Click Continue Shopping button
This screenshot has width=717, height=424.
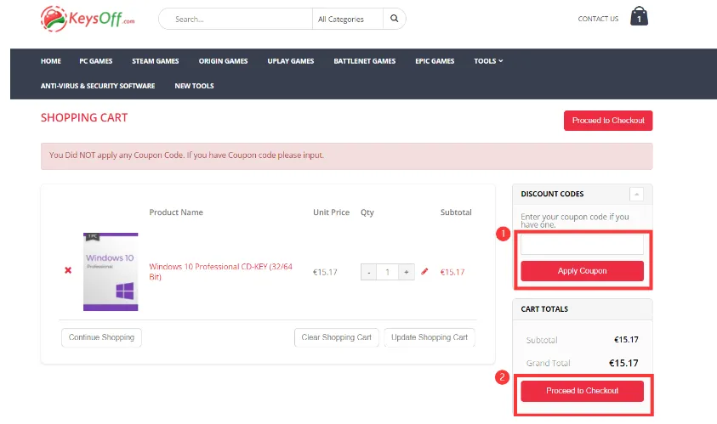(x=101, y=337)
